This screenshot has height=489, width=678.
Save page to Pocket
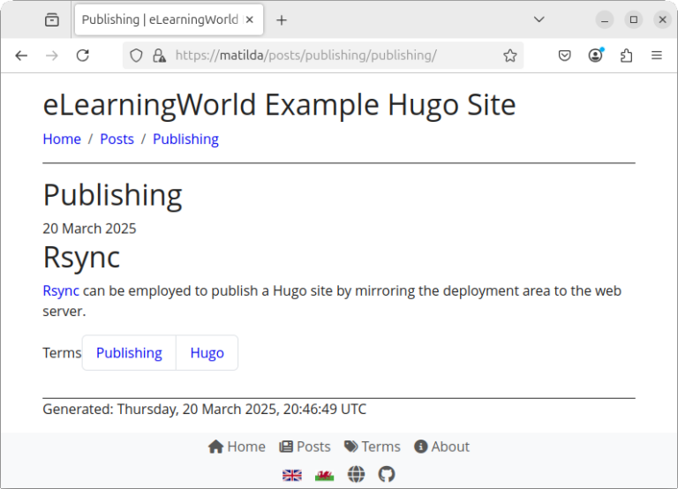coord(564,56)
